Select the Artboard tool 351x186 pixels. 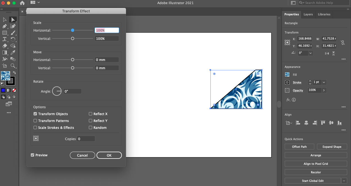(x=5, y=66)
